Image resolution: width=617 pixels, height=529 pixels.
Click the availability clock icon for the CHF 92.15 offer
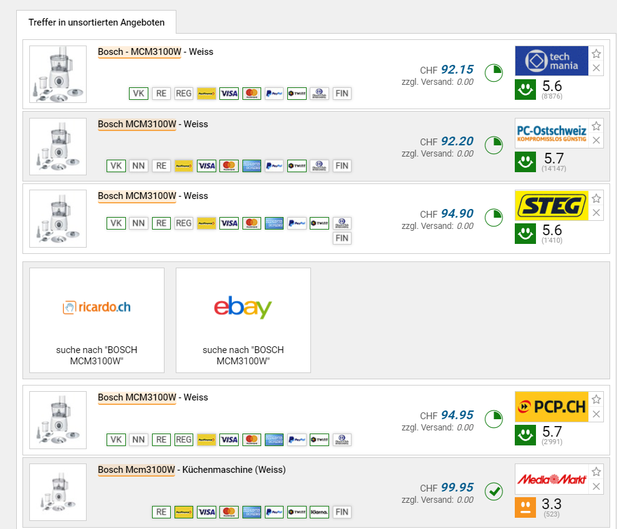[494, 73]
